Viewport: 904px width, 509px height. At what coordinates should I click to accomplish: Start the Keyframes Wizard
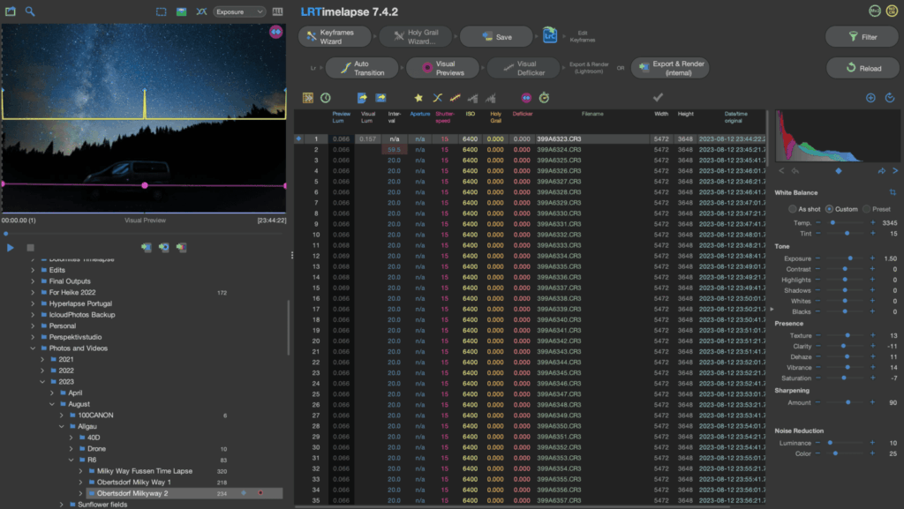[334, 37]
